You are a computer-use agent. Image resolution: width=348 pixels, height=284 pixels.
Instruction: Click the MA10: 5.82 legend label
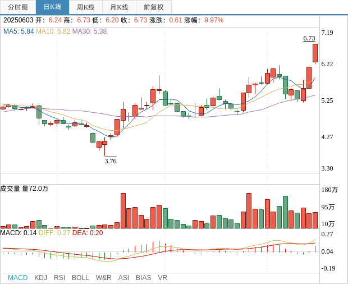point(53,31)
